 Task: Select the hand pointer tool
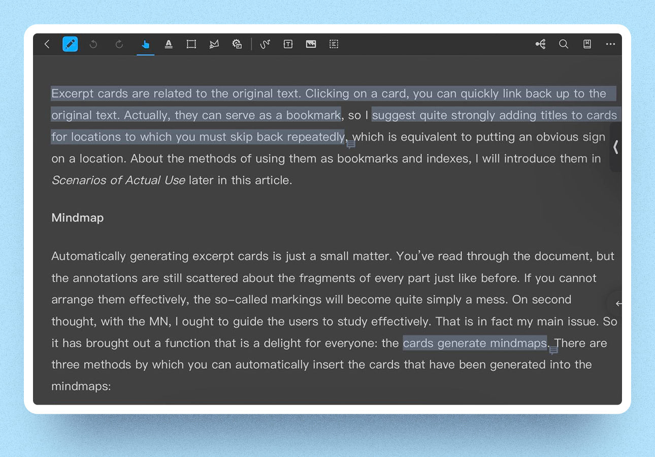(146, 44)
